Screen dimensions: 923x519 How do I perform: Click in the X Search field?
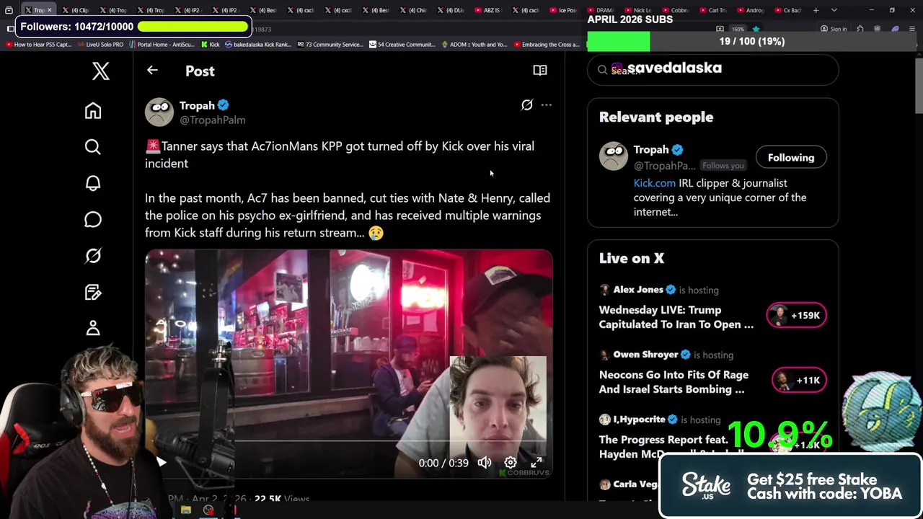point(713,70)
